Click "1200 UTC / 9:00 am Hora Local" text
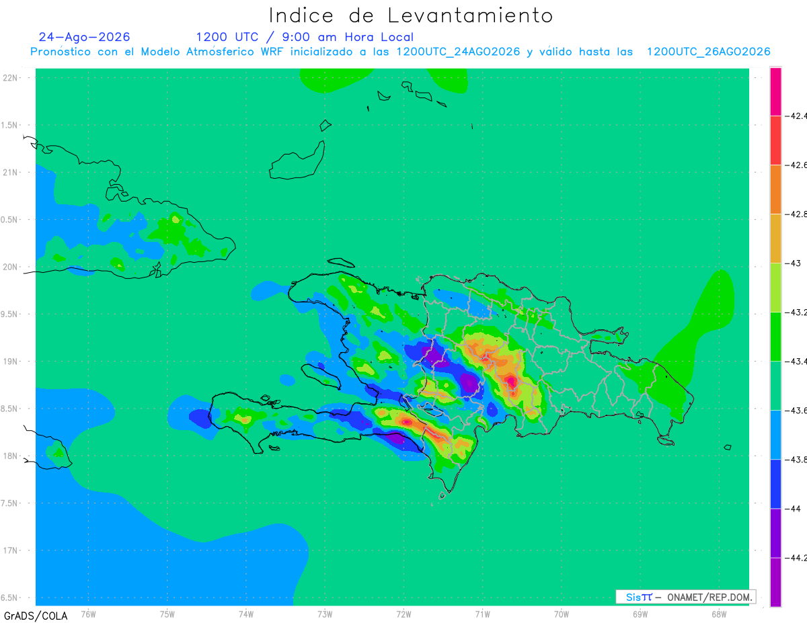The image size is (807, 623). (x=305, y=37)
